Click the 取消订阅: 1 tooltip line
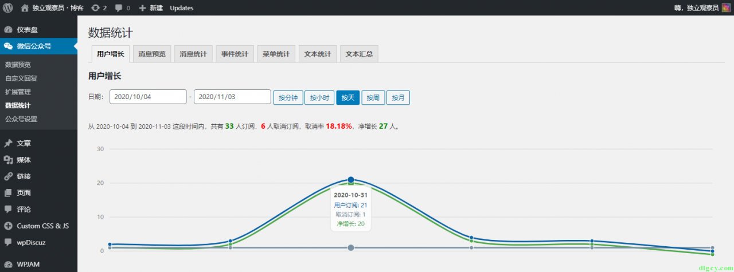Screen dimensions: 734x272 (350, 214)
